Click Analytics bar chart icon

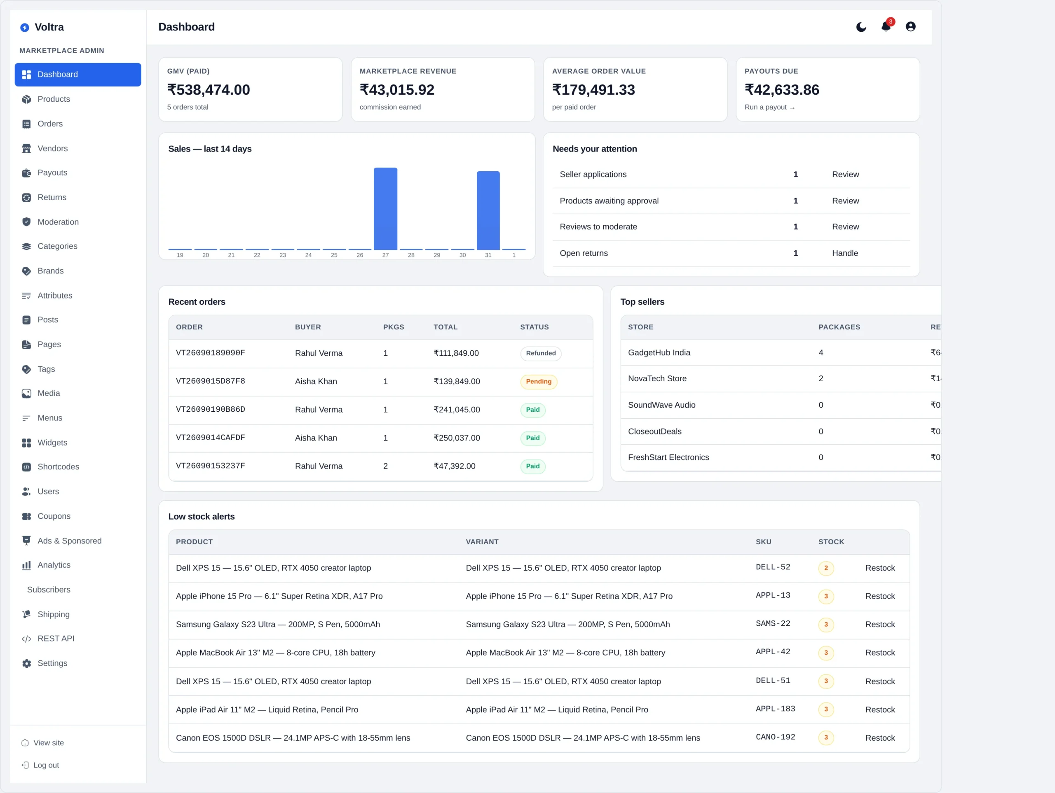(27, 565)
